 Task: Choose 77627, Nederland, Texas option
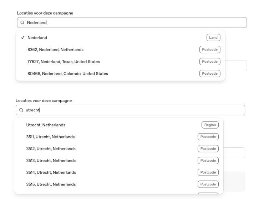[120, 62]
